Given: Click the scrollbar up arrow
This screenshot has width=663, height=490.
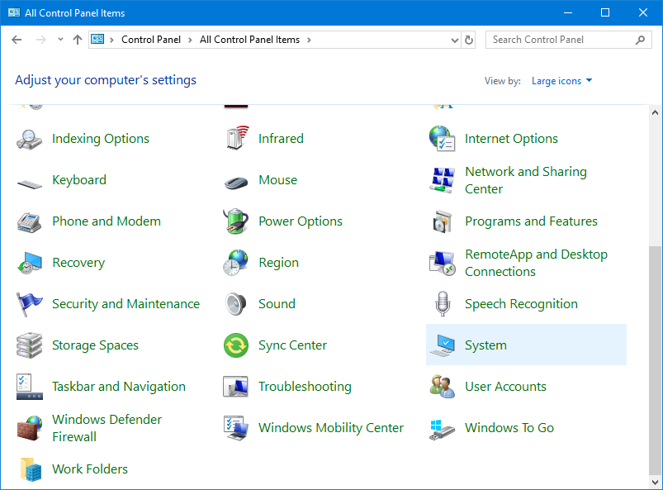Looking at the screenshot, I should coord(655,112).
